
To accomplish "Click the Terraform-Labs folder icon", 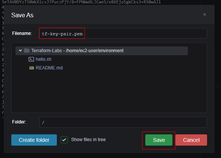I will click(27, 50).
